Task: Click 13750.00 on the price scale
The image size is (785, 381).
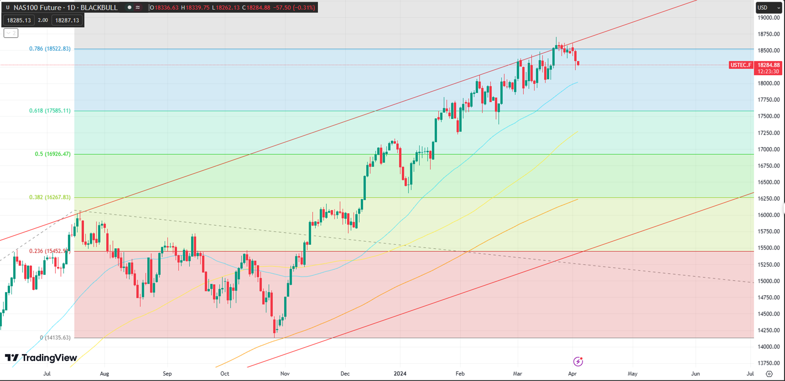Action: click(x=769, y=363)
